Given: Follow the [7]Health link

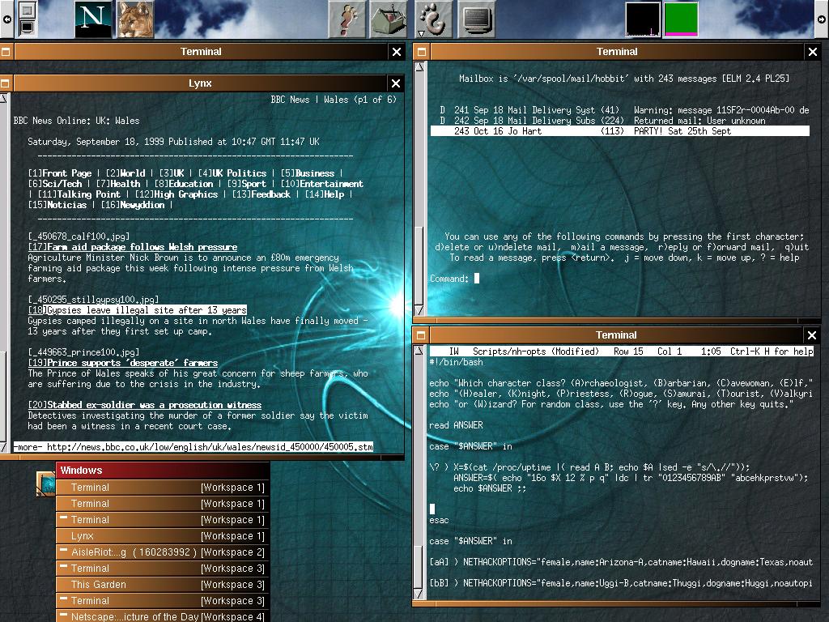Looking at the screenshot, I should 118,184.
